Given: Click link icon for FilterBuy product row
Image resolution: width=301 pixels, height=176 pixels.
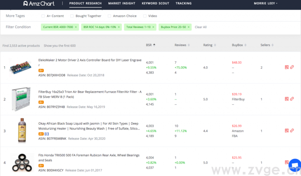Looking at the screenshot, I should pyautogui.click(x=292, y=99).
